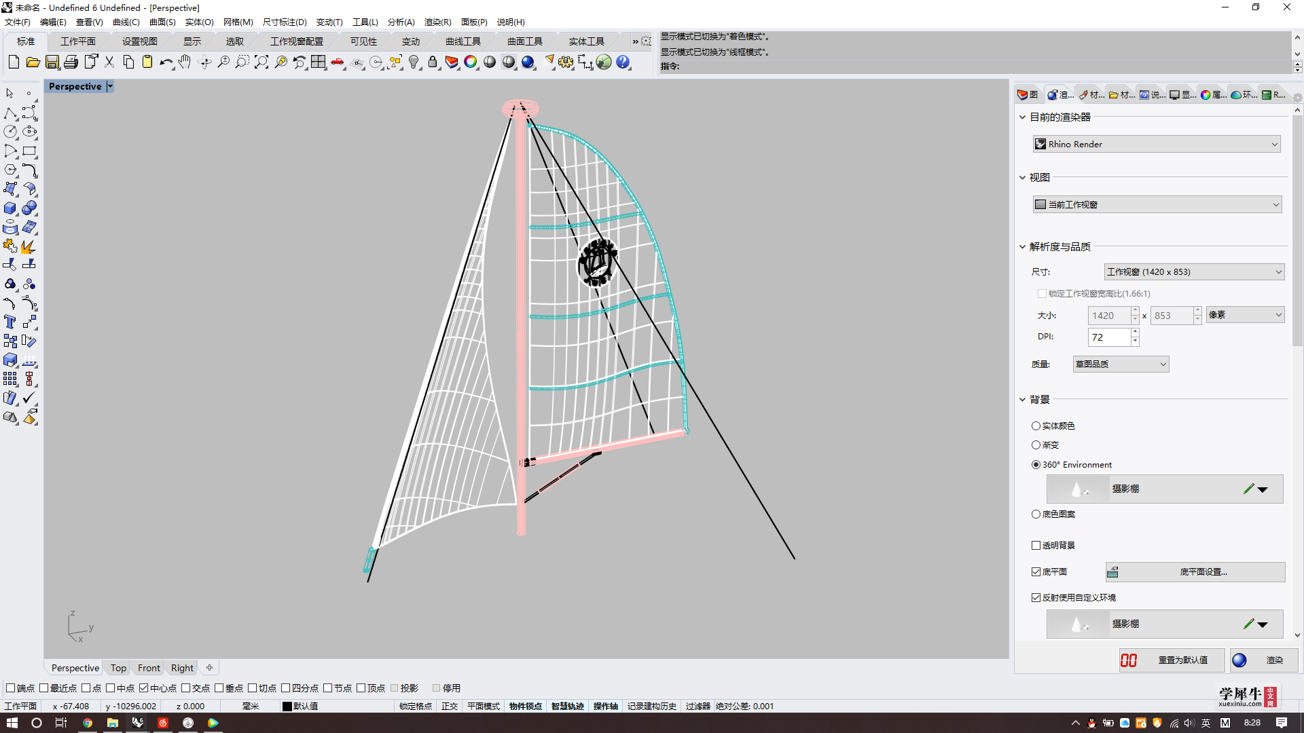Open the Rhino Render renderer dropdown

(1157, 144)
